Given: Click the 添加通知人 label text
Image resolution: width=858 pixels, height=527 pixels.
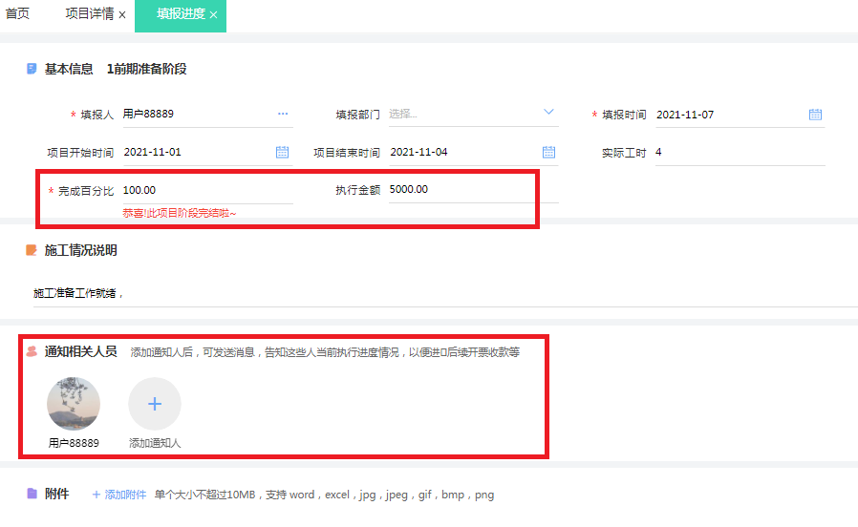Looking at the screenshot, I should [155, 443].
